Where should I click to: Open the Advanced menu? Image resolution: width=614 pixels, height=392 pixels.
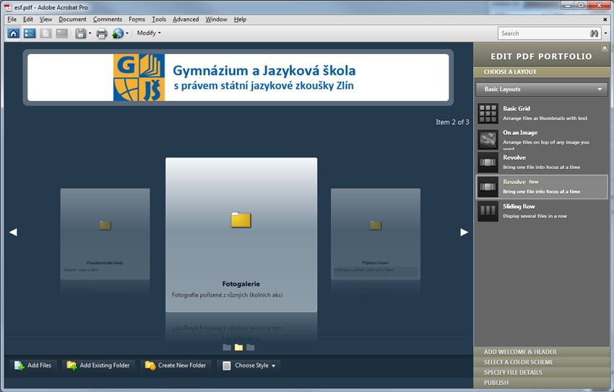(186, 19)
